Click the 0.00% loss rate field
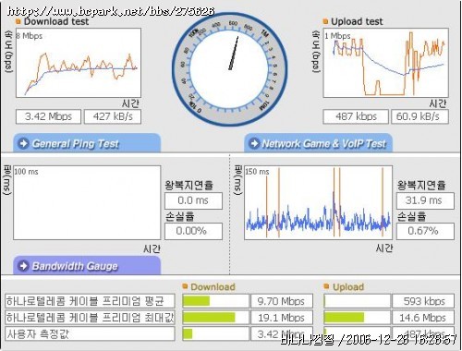This screenshot has width=462, height=351. tap(193, 231)
